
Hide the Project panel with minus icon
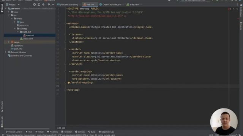53,5
